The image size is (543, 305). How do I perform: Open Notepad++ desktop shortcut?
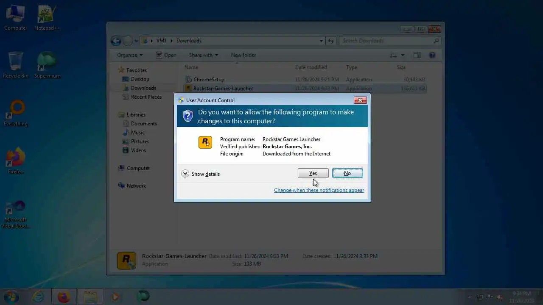point(47,17)
